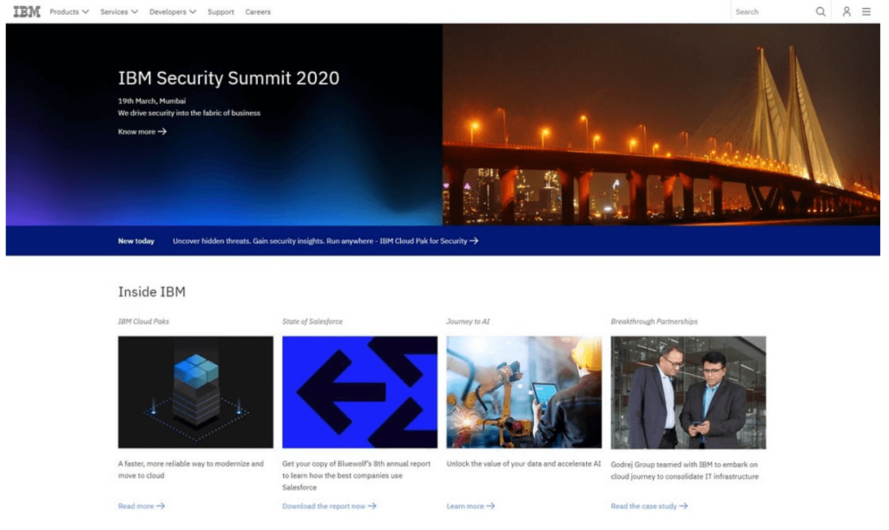This screenshot has width=889, height=530.
Task: Expand the Products dropdown
Action: point(69,11)
